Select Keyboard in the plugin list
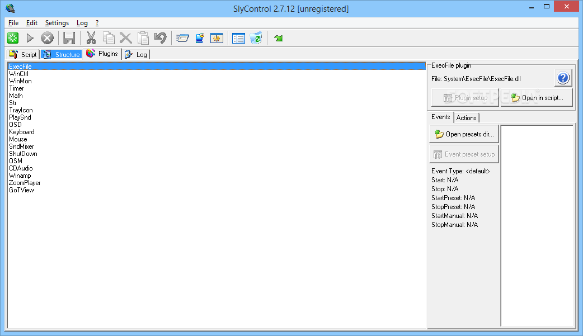 tap(217, 132)
